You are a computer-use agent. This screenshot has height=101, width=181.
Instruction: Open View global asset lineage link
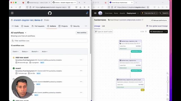point(157,26)
